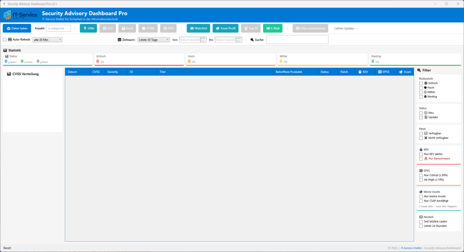The image size is (464, 252).
Task: Click the Asset column header icon
Action: (401, 72)
